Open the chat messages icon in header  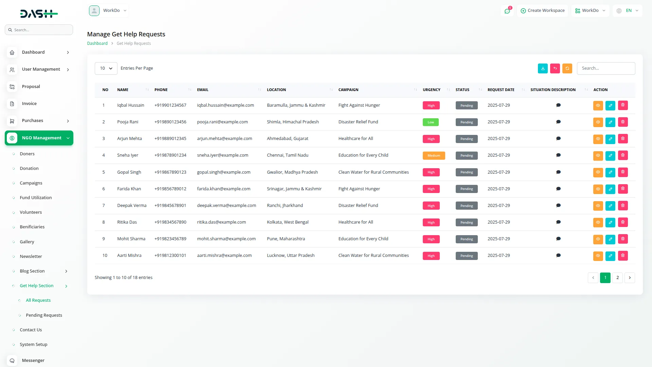pyautogui.click(x=507, y=11)
